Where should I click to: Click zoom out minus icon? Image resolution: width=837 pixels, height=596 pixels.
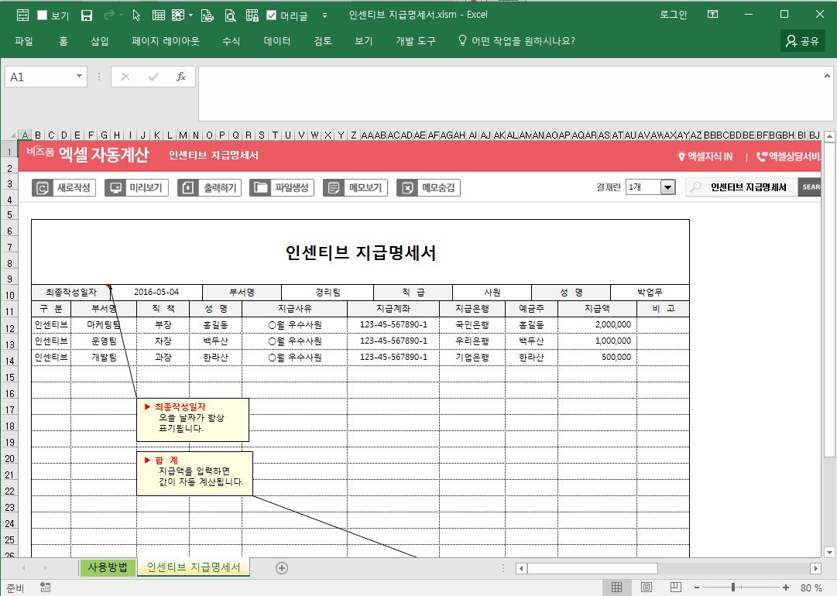(697, 587)
